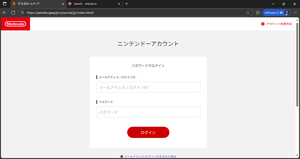Click the Nintendo logo

(x=15, y=24)
